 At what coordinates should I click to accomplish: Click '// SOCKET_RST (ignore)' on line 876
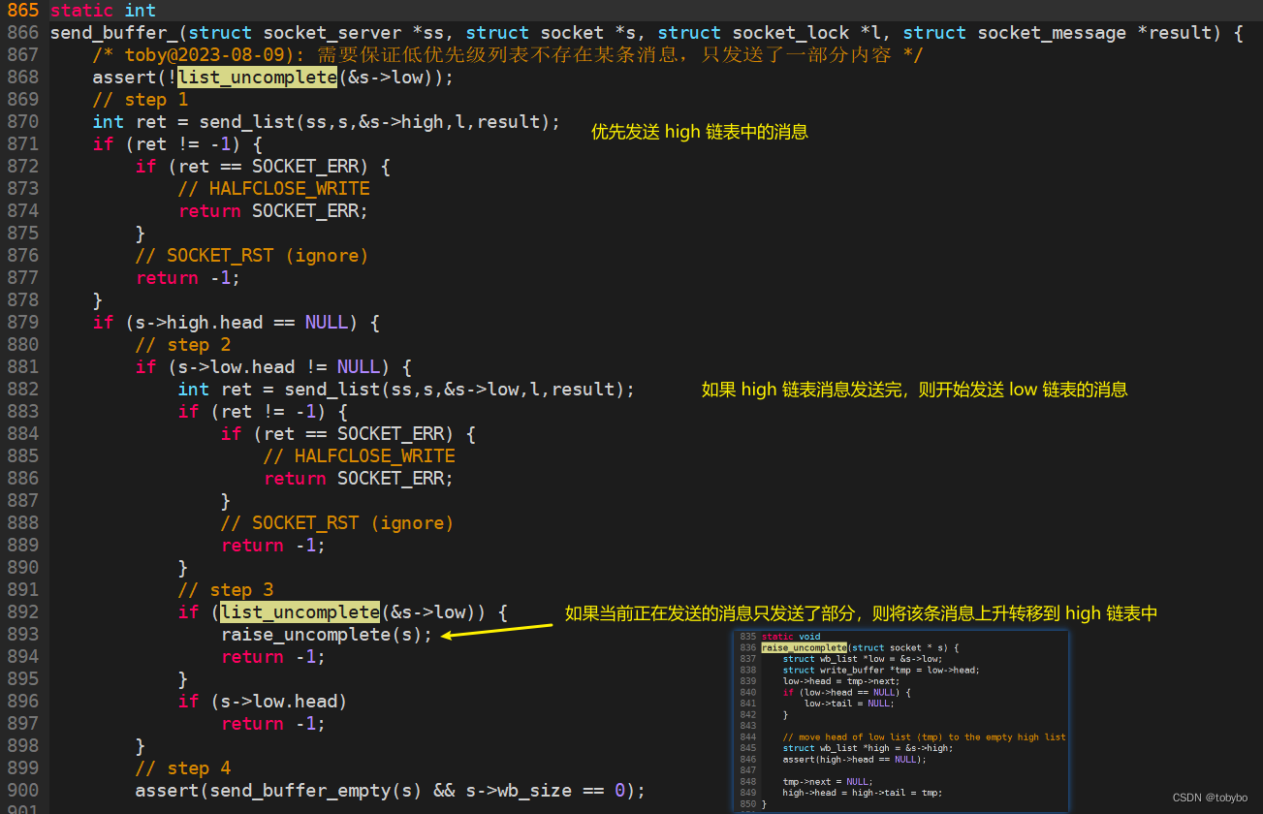click(x=252, y=256)
